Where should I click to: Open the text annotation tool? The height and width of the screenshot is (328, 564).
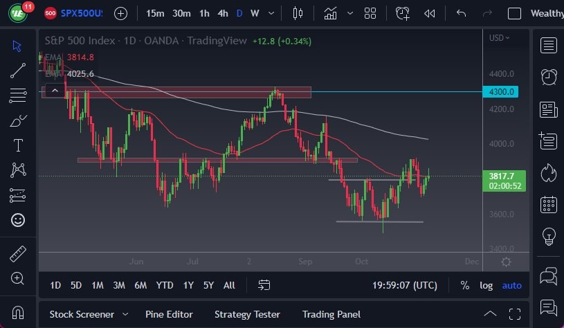tap(18, 145)
